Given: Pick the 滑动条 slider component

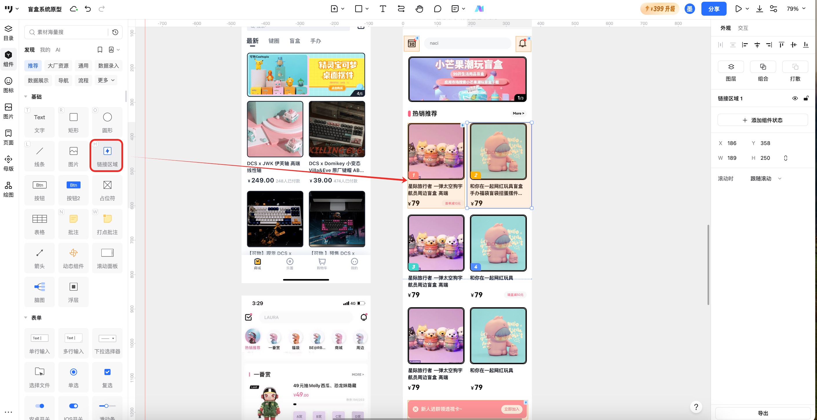Looking at the screenshot, I should 107,408.
